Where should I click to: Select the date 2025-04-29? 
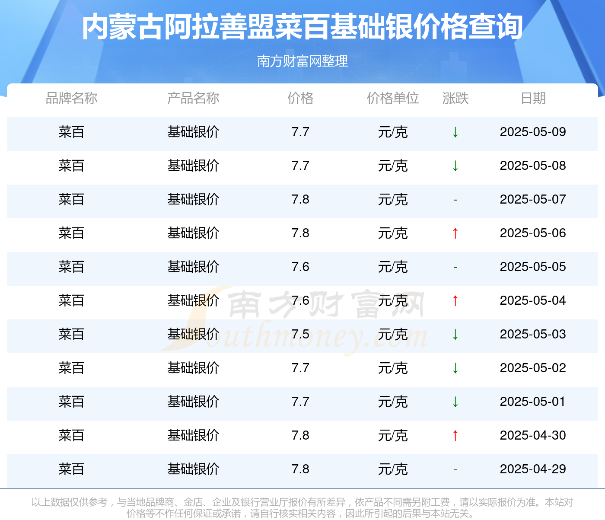tap(533, 469)
